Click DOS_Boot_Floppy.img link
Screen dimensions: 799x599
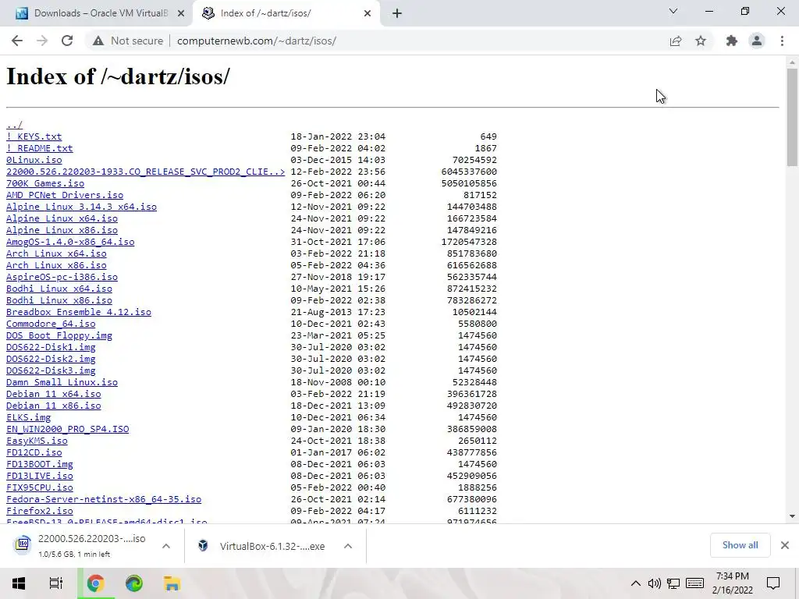tap(59, 335)
